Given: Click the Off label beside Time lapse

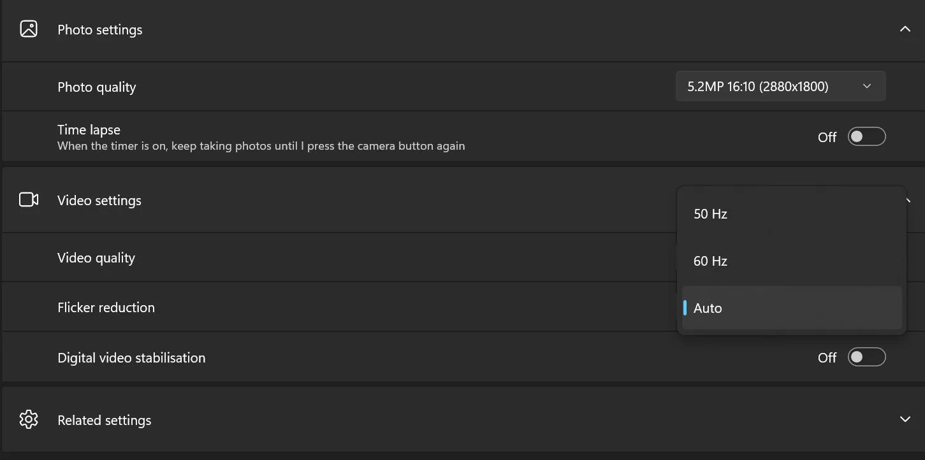Looking at the screenshot, I should tap(827, 137).
